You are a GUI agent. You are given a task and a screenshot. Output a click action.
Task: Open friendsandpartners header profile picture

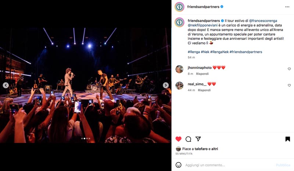tap(179, 7)
